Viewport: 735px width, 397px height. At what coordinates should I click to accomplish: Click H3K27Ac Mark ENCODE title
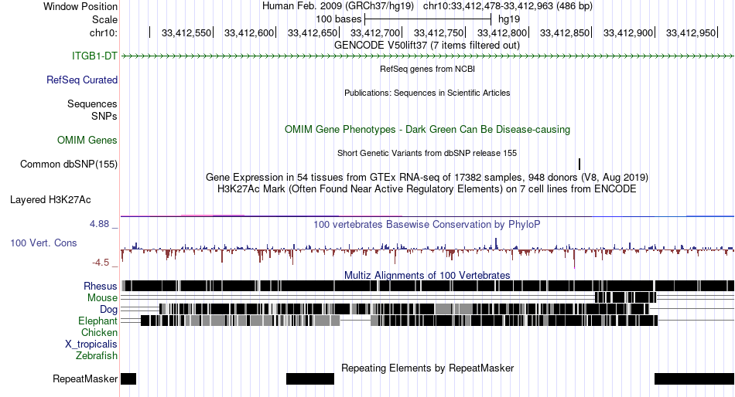(x=427, y=189)
